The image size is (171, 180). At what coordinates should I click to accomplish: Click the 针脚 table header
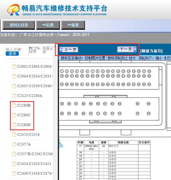(80, 143)
